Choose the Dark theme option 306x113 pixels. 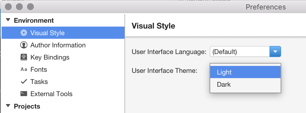click(x=224, y=84)
